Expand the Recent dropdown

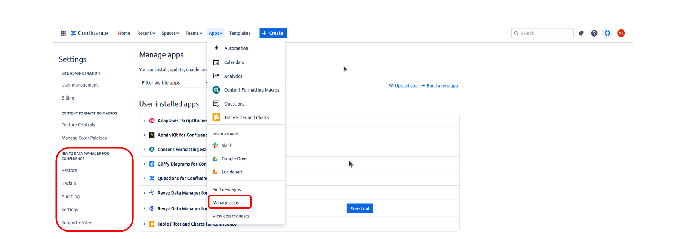pos(146,33)
